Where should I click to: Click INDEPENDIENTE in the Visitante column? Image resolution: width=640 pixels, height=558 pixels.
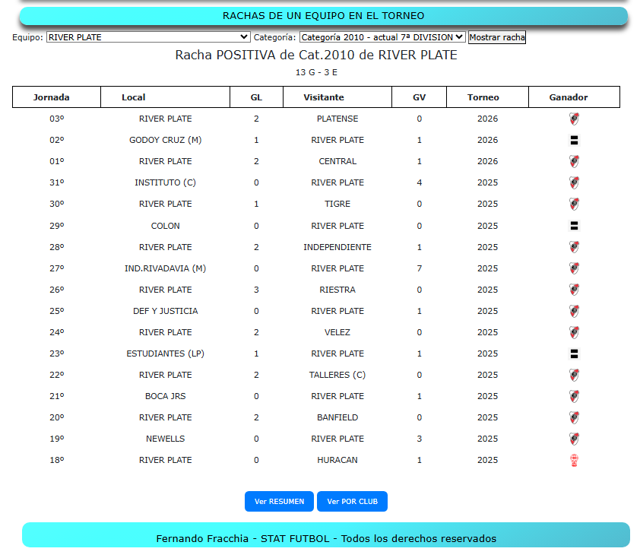coord(337,247)
